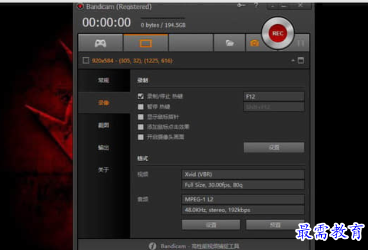Open the output folder icon
Image resolution: width=368 pixels, height=250 pixels.
[x=229, y=43]
